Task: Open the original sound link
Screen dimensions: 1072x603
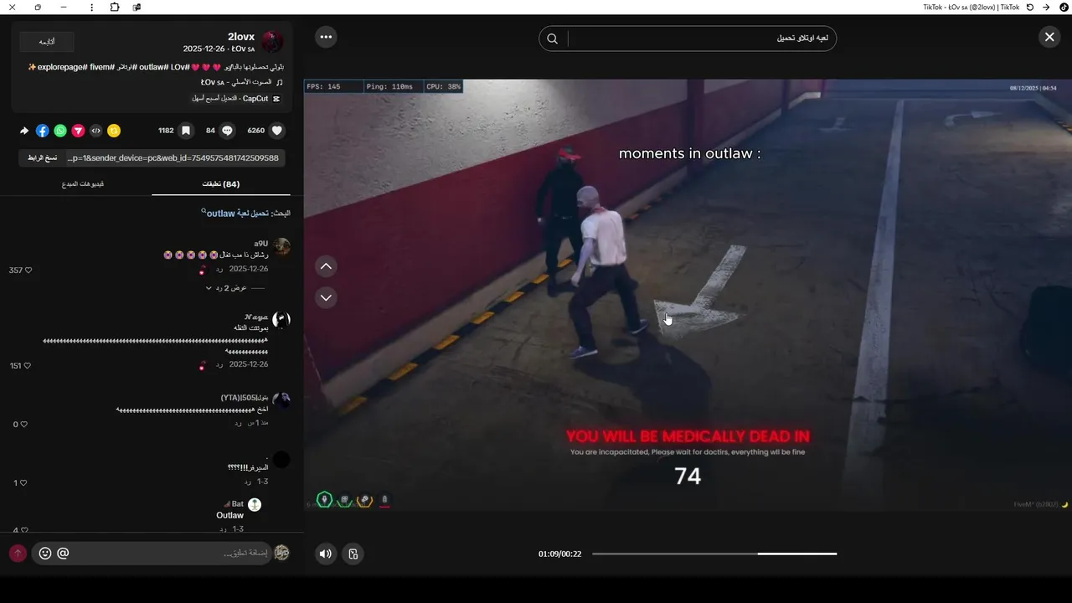Action: click(241, 82)
